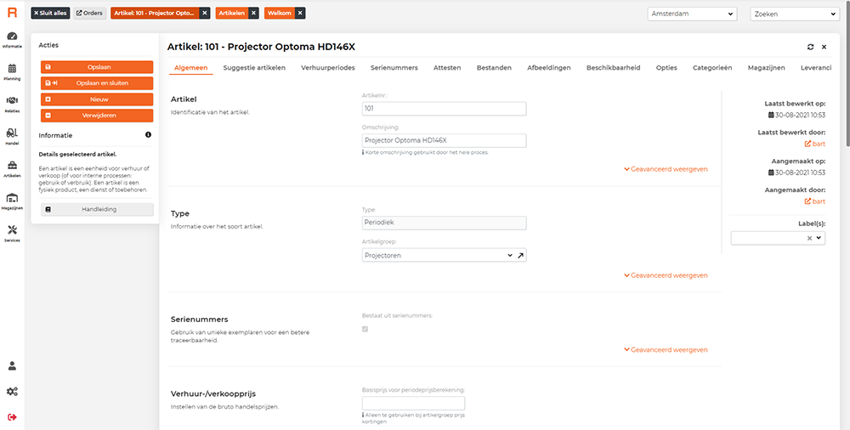Open the settings gears icon in sidebar

click(x=12, y=392)
